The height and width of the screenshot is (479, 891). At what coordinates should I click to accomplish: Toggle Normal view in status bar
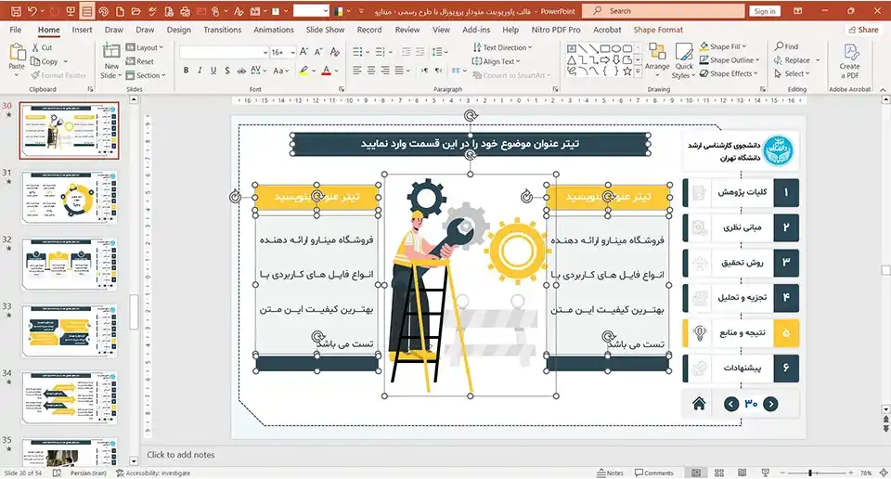point(696,473)
